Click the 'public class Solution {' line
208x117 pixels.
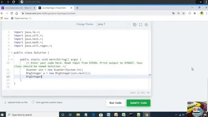click(x=32, y=53)
